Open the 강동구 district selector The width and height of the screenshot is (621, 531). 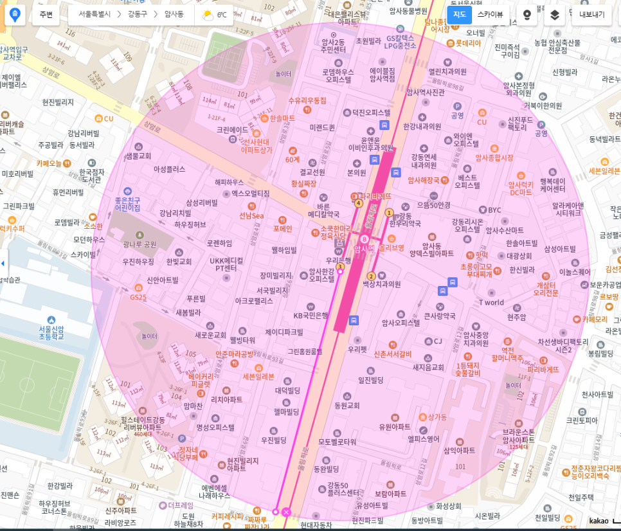(137, 14)
